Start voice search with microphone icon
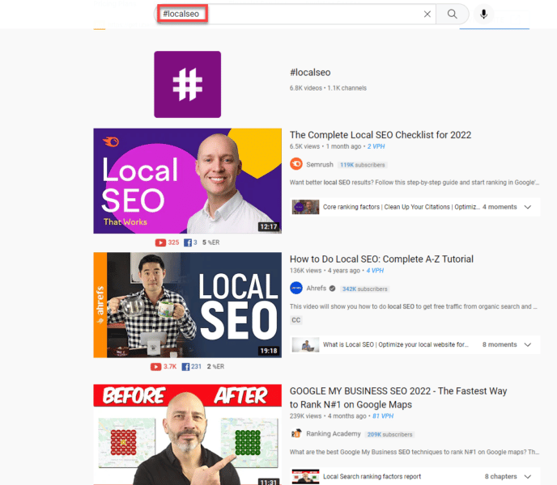Viewport: 557px width, 485px height. [x=483, y=14]
